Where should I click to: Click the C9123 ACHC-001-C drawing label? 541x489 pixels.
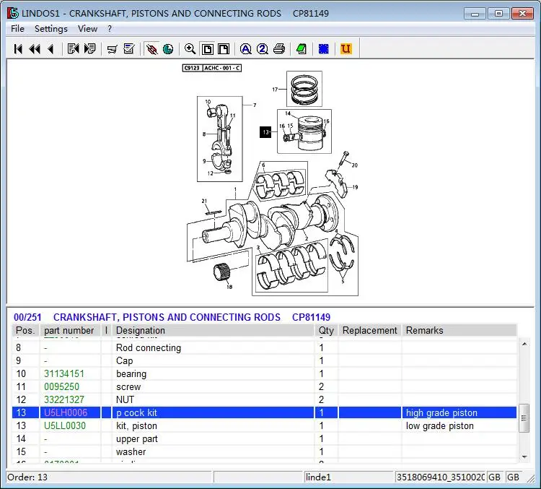pyautogui.click(x=212, y=68)
